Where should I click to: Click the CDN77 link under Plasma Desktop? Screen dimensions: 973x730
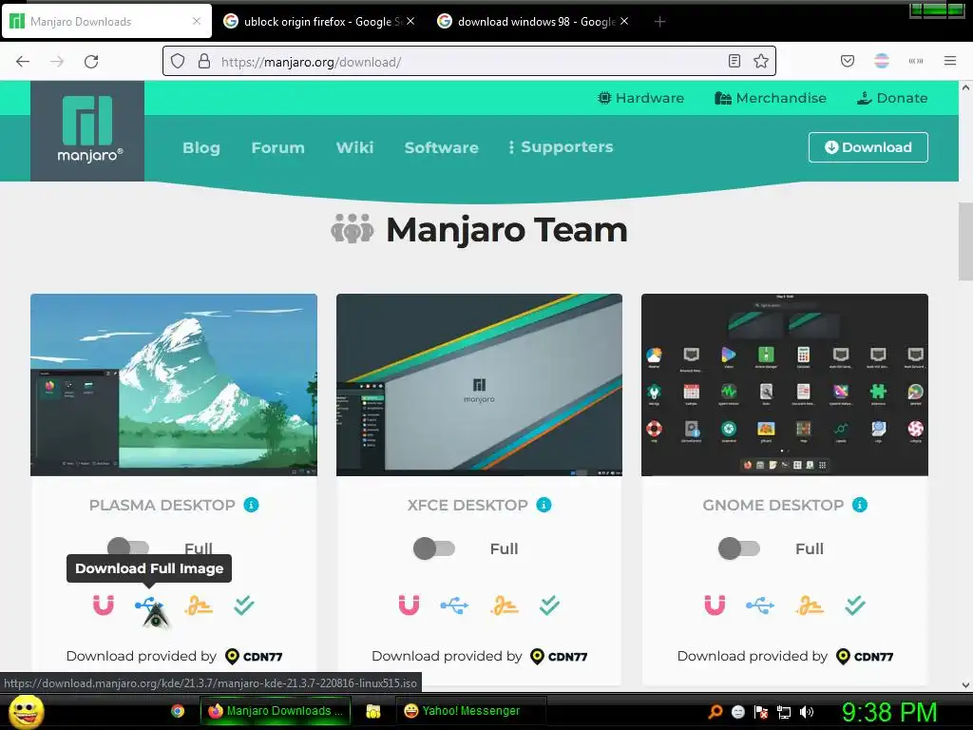[x=254, y=656]
